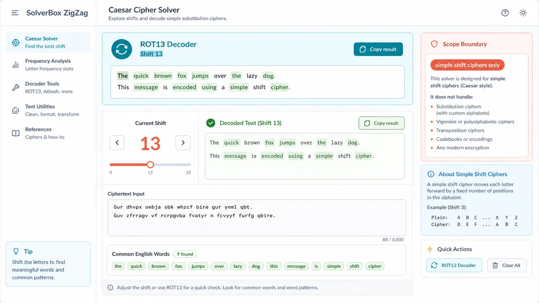Copy result in the Decoded Text panel
539x303 pixels.
[x=381, y=123]
